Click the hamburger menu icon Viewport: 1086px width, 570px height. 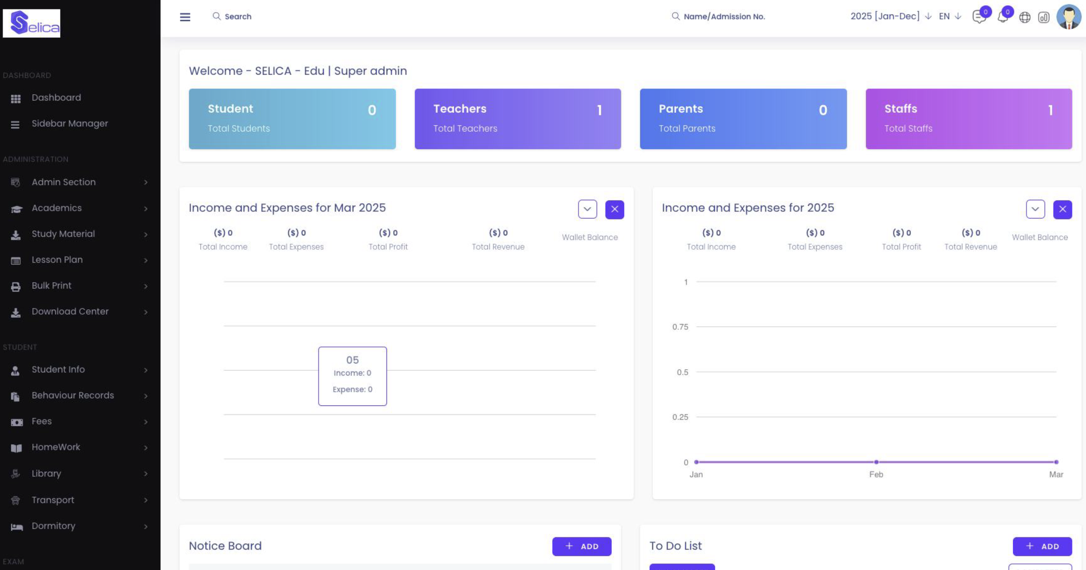(x=185, y=17)
